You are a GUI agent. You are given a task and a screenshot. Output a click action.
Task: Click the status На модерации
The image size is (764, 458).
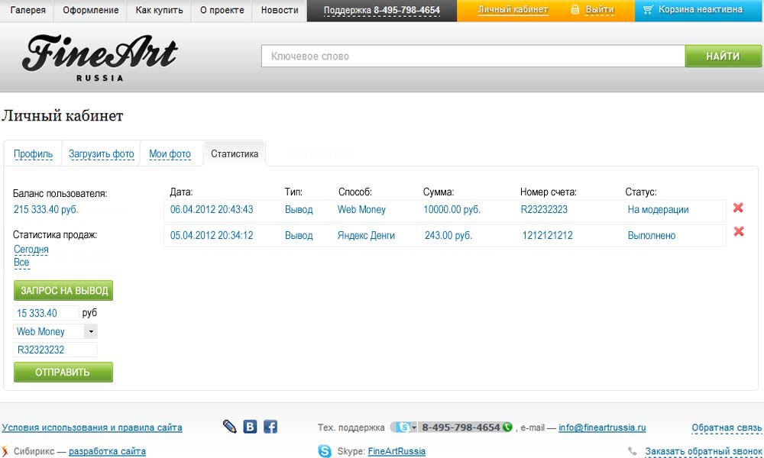(x=659, y=210)
